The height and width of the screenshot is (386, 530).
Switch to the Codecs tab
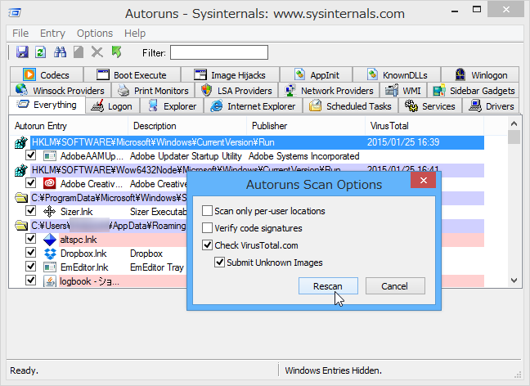[47, 74]
